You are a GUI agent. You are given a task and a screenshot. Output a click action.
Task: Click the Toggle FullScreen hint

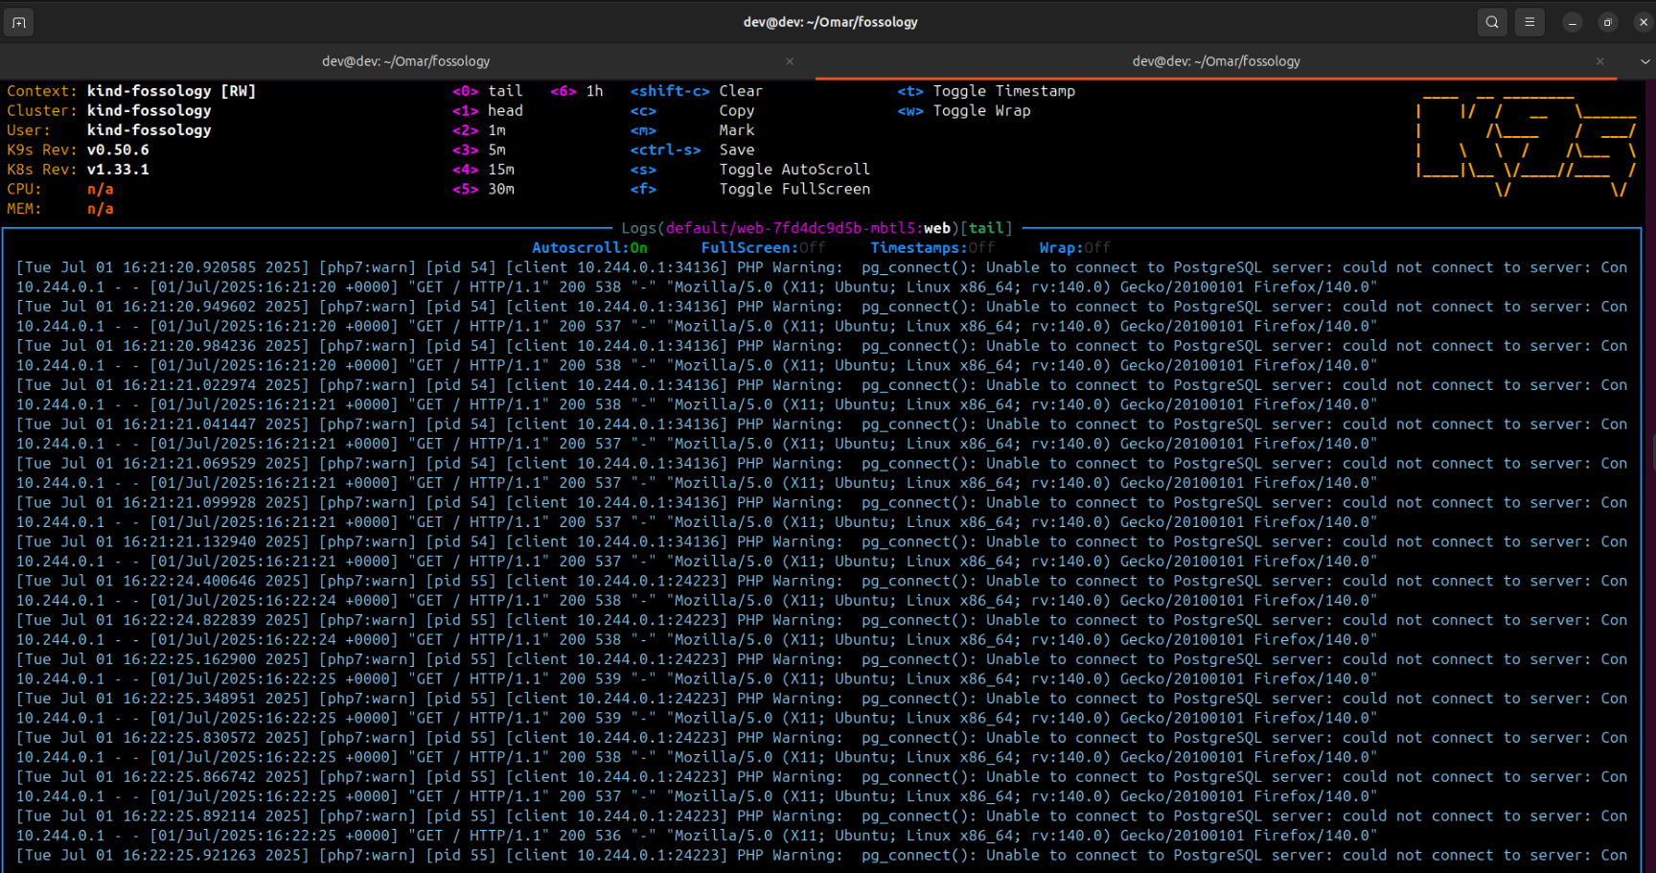[750, 190]
